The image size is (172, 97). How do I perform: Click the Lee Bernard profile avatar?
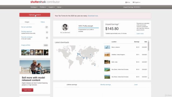pyautogui.click(x=65, y=27)
